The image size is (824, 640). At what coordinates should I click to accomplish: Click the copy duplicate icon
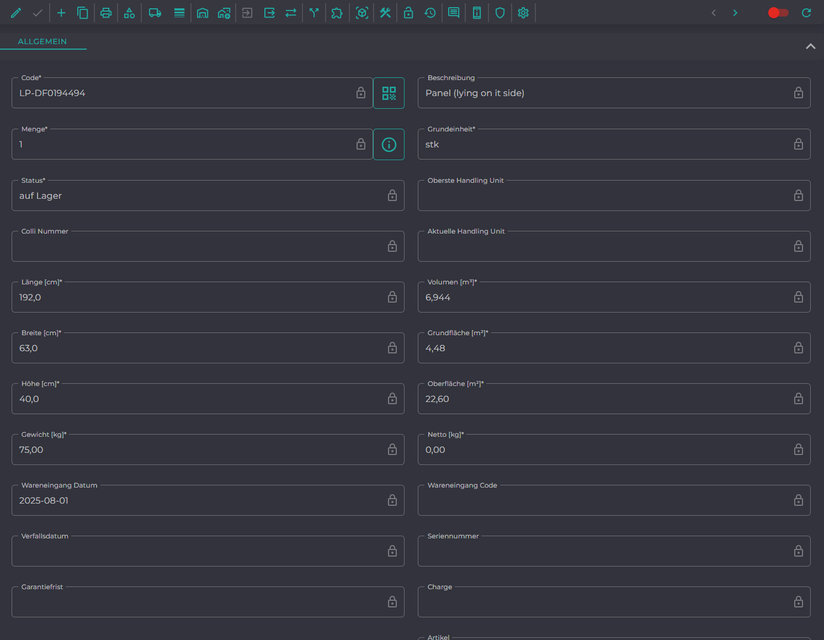tap(83, 13)
